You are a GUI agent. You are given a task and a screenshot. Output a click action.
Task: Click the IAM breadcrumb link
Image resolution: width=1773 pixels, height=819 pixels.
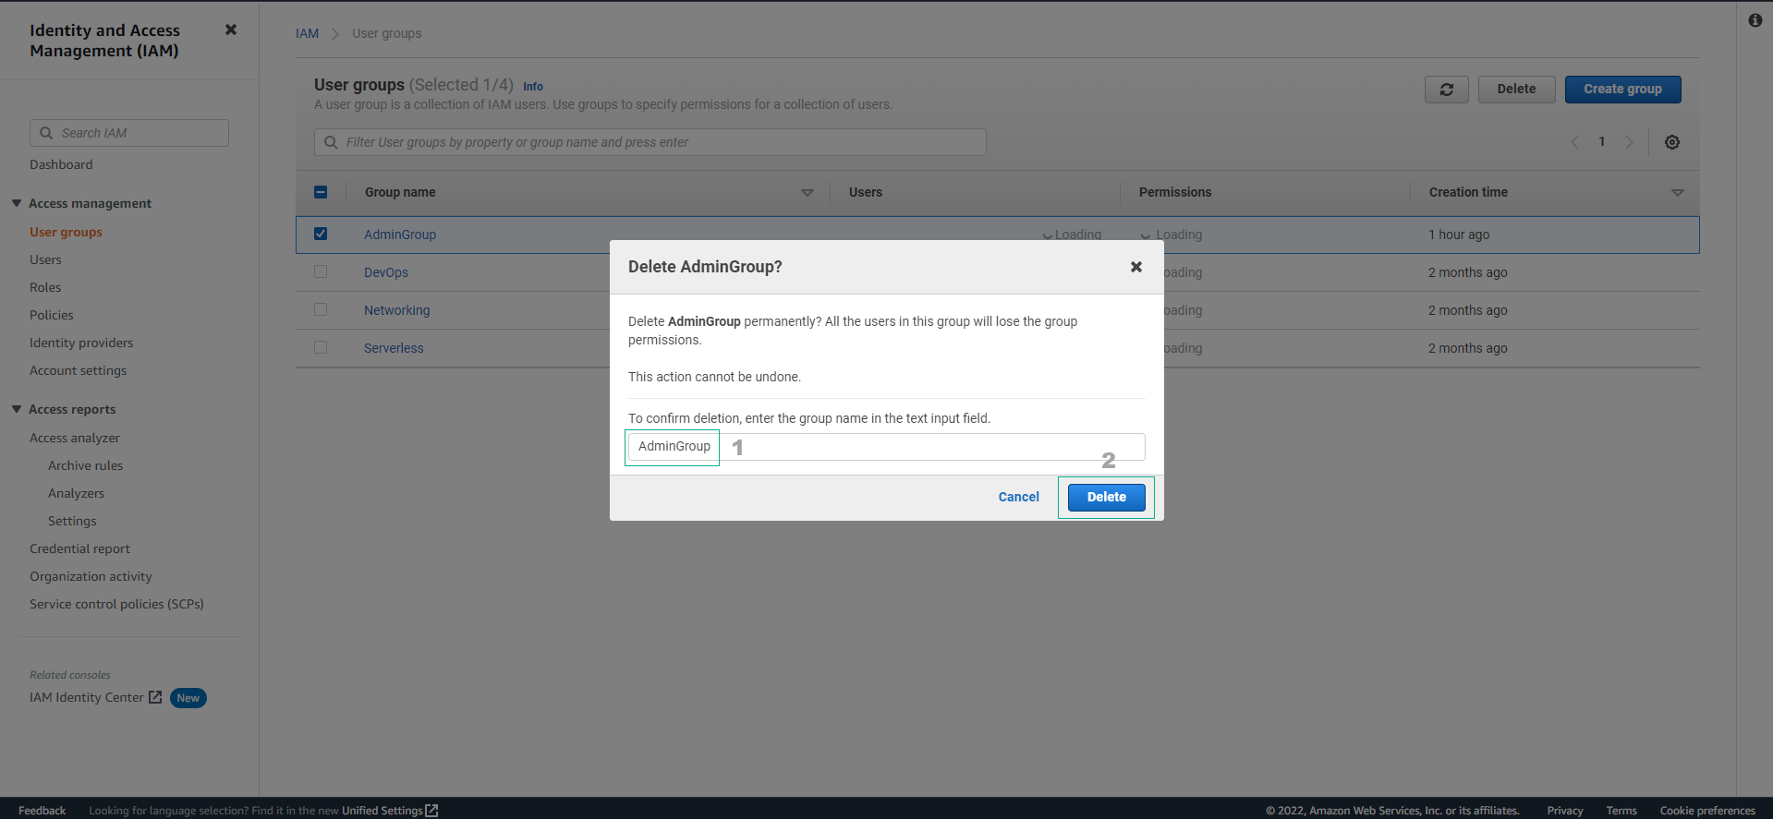(x=307, y=33)
